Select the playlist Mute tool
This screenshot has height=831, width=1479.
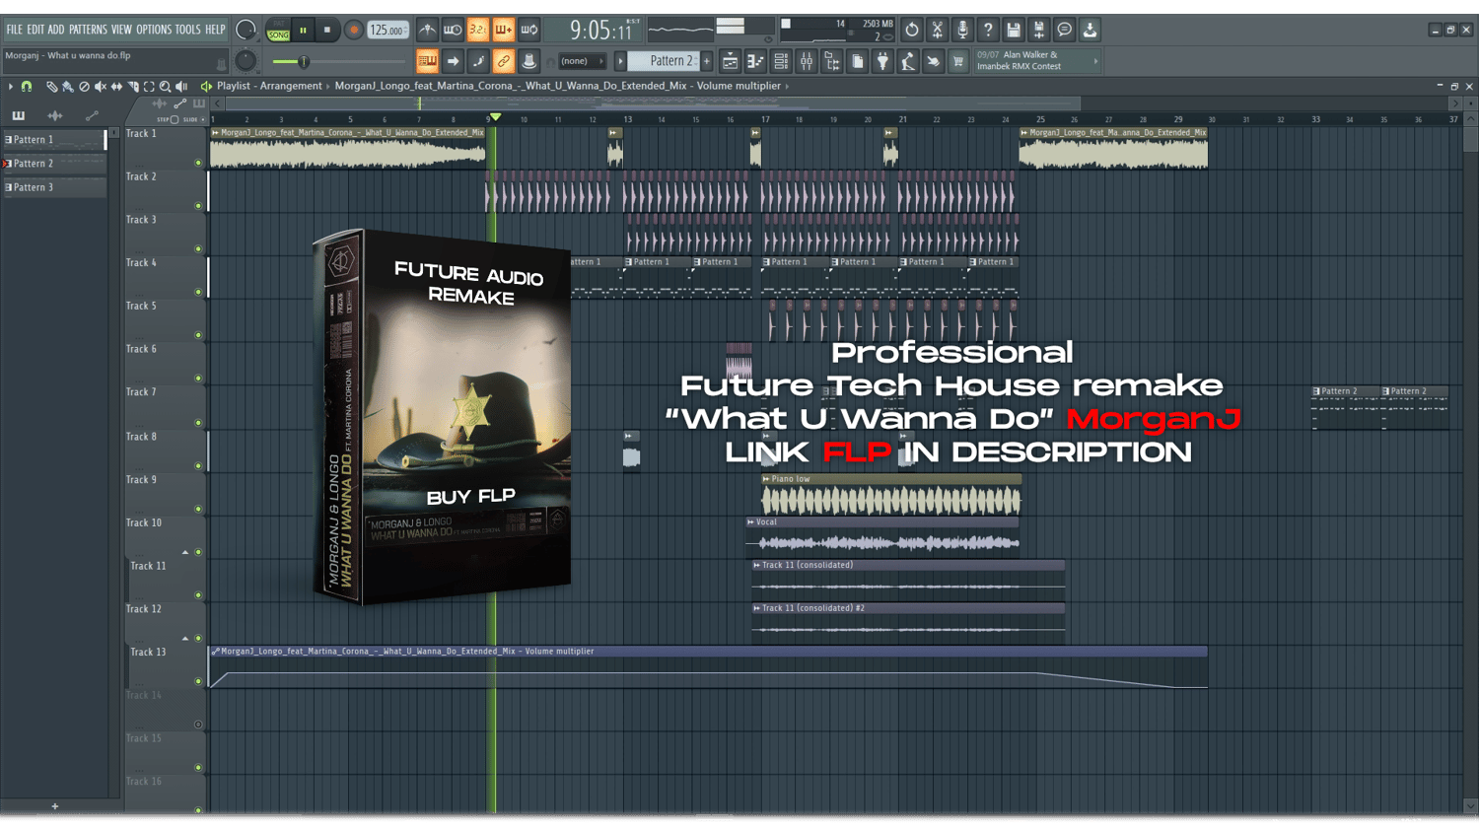[100, 87]
